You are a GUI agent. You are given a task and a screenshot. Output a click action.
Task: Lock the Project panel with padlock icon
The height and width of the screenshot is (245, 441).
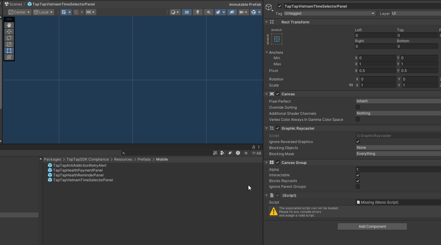click(254, 147)
